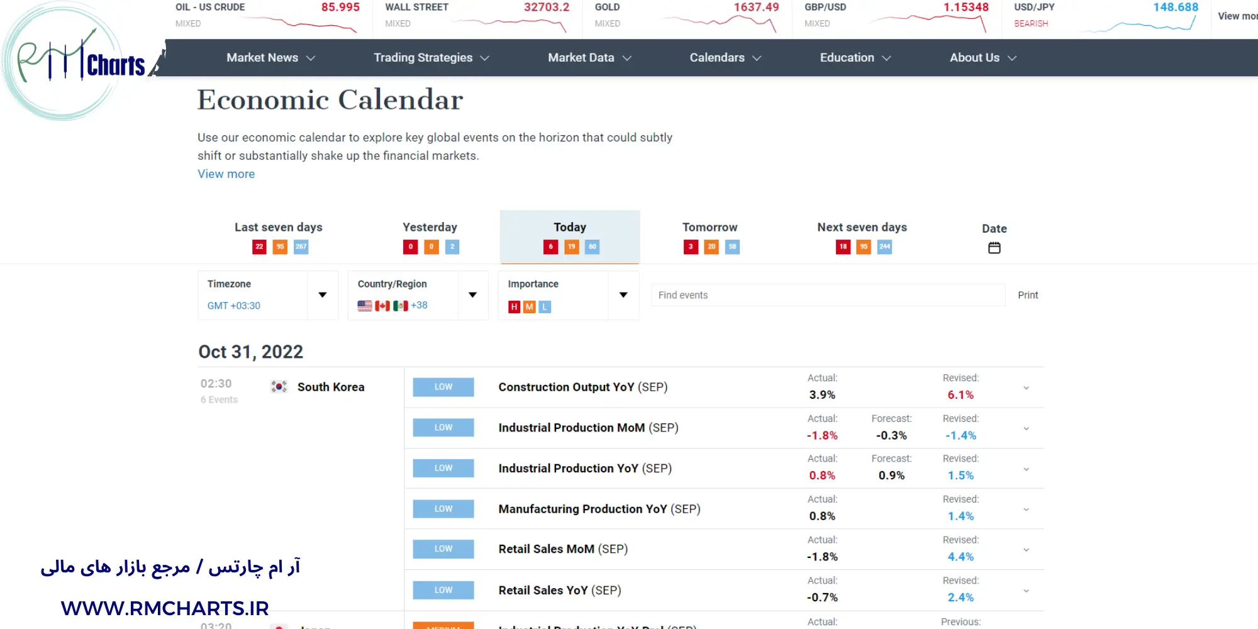Image resolution: width=1258 pixels, height=629 pixels.
Task: Toggle the High importance filter badge
Action: point(513,307)
